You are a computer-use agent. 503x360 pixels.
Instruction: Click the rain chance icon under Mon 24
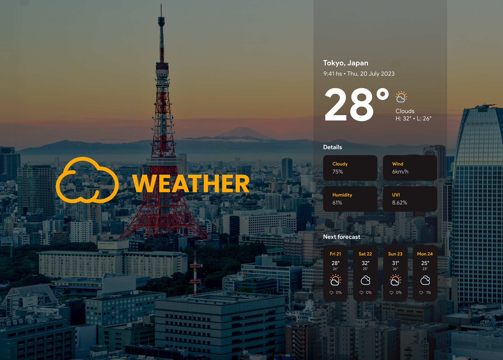coord(421,292)
